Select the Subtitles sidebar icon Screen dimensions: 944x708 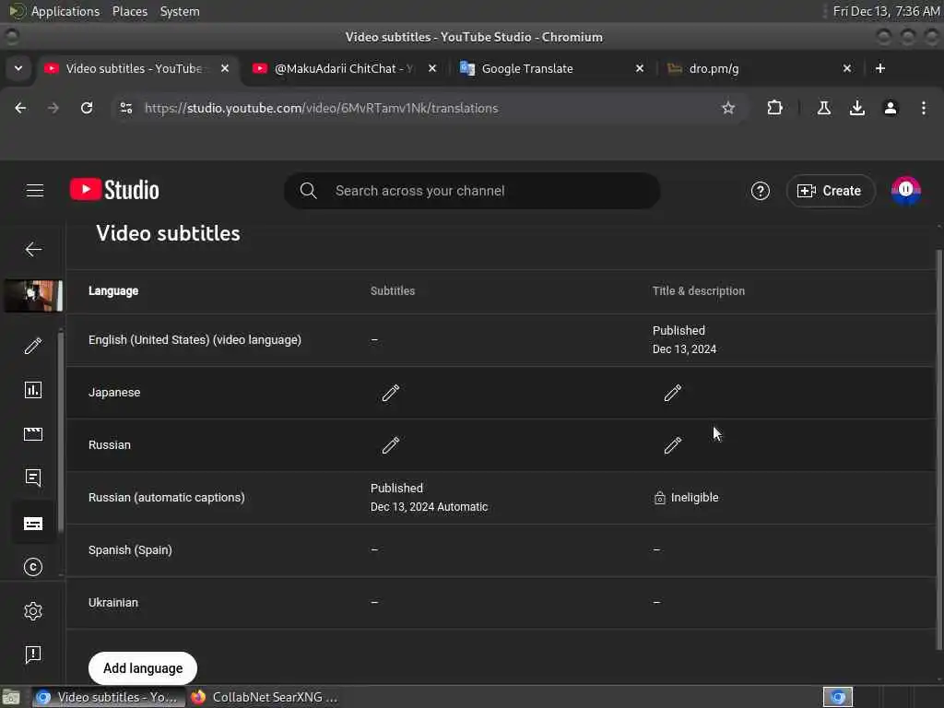point(33,524)
